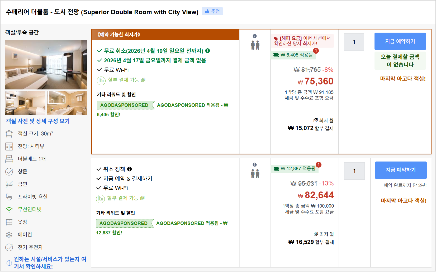Click the AGODASPONSORED coupon tag in first offer
Screen dimensions: 436x272
pos(124,105)
